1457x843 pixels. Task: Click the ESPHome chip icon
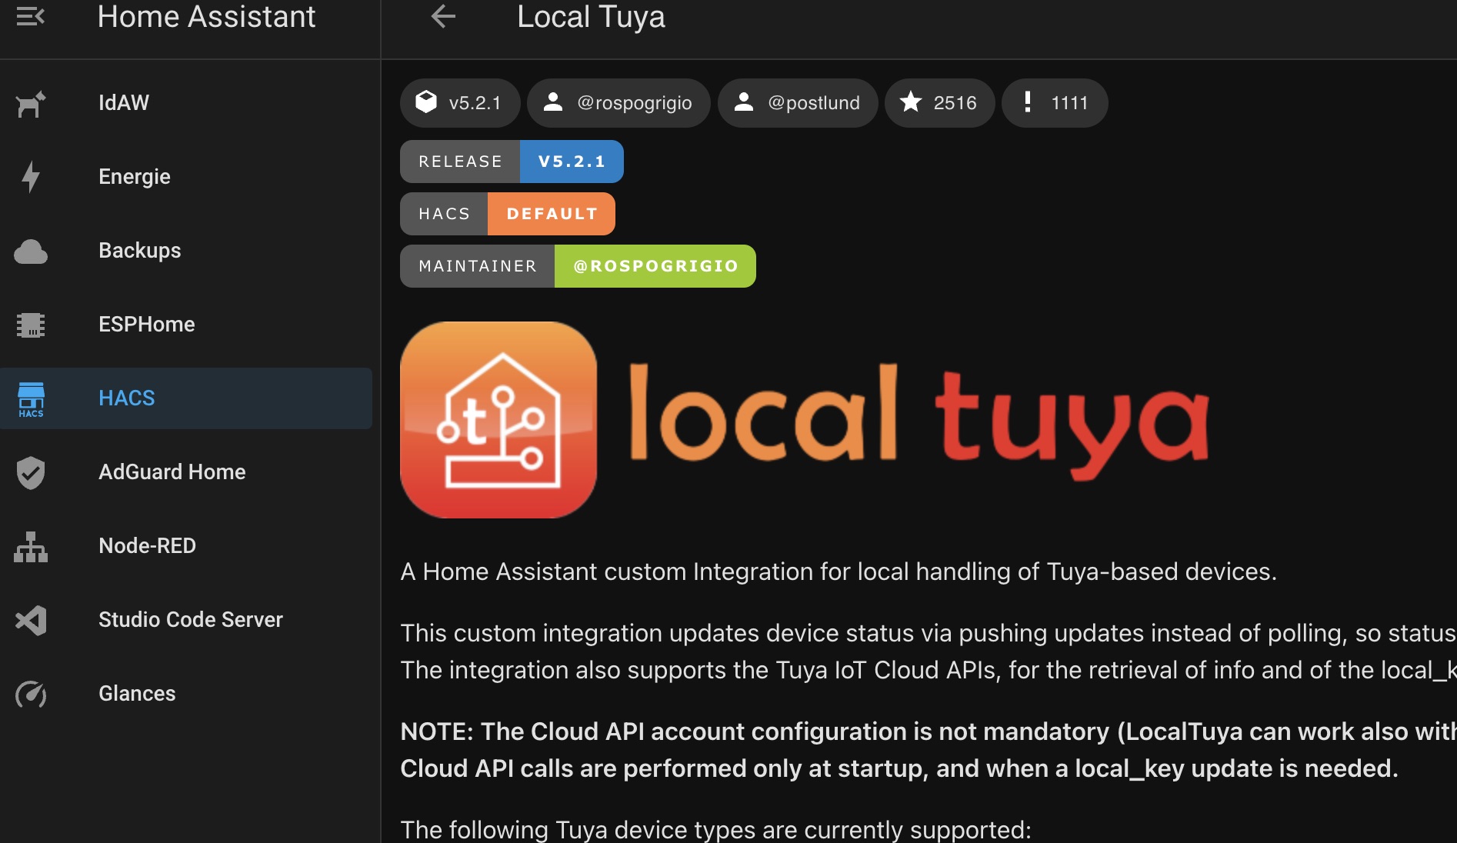point(31,325)
